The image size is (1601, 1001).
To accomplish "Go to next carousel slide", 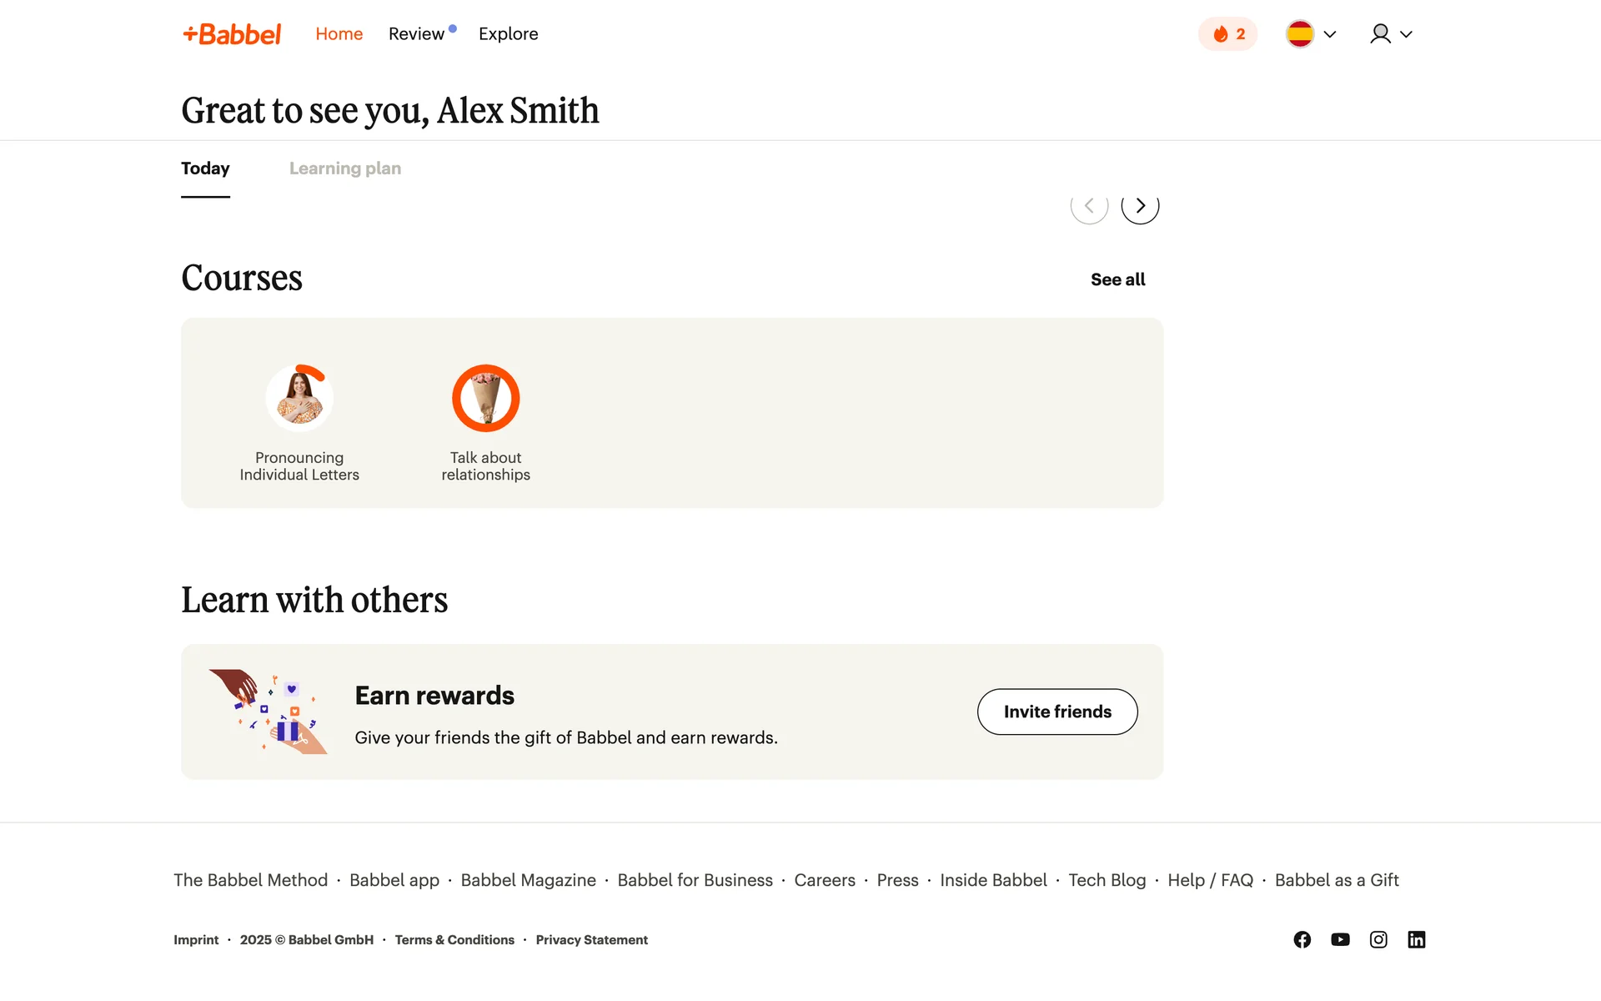I will [x=1140, y=206].
